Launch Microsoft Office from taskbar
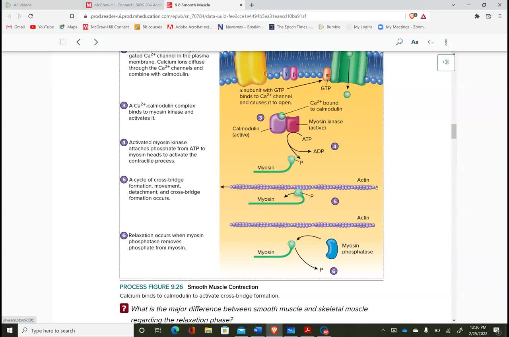Image resolution: width=509 pixels, height=337 pixels. (192, 330)
